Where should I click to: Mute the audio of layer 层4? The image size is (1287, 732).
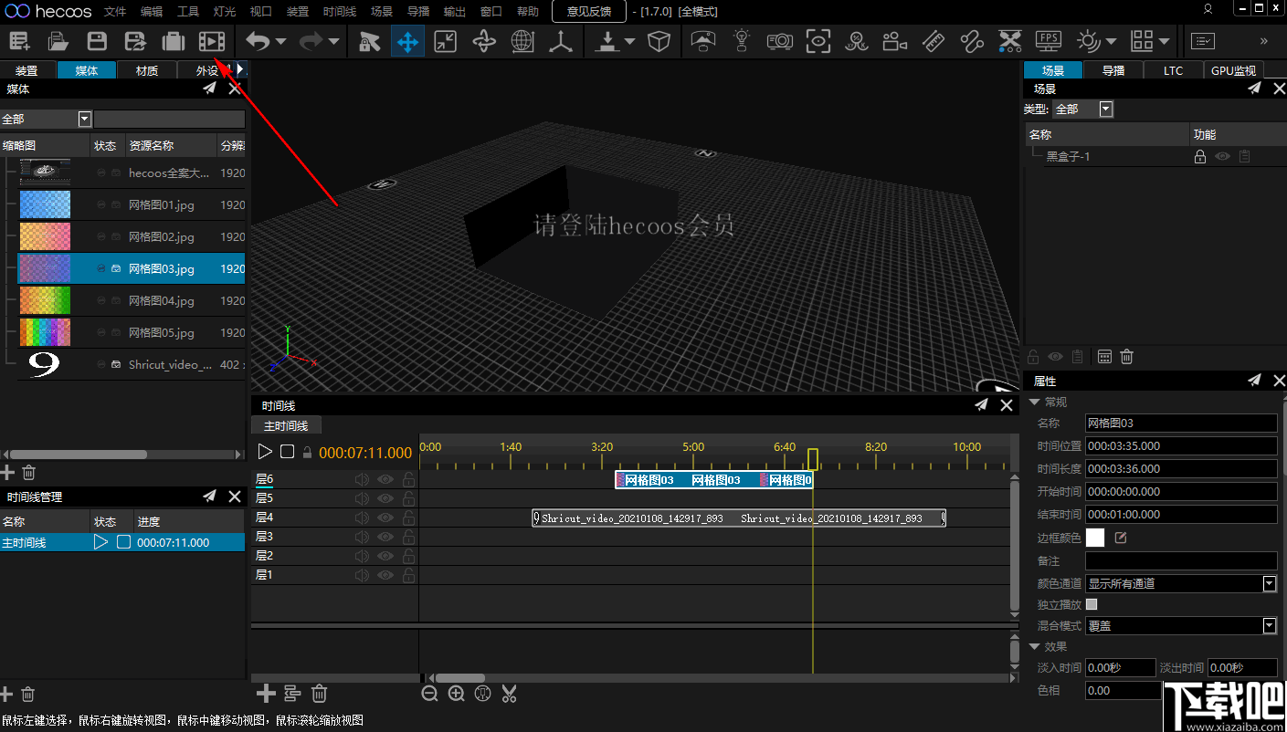click(x=362, y=518)
